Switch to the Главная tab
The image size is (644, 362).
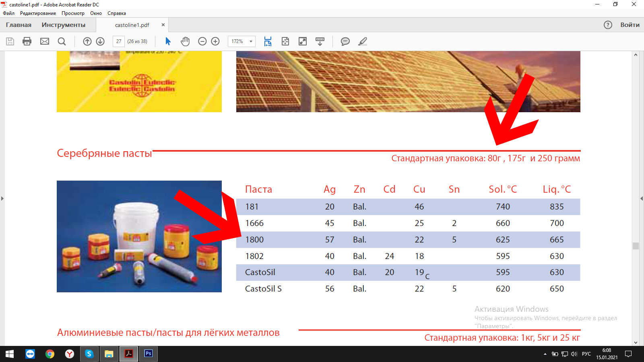19,25
